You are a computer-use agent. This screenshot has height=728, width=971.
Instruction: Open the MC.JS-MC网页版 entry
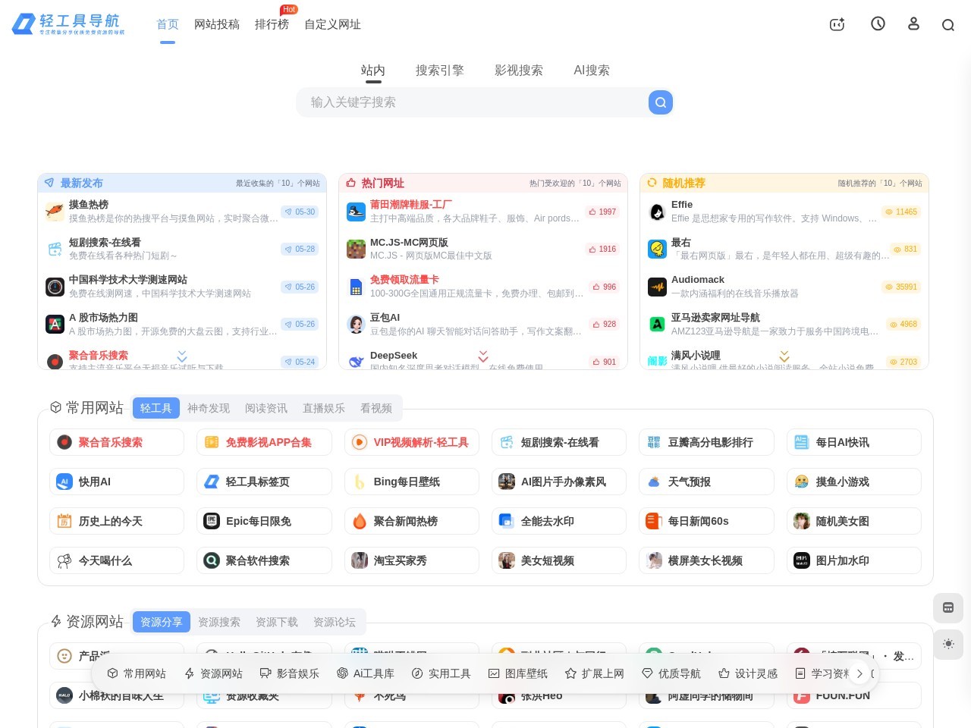pos(483,249)
